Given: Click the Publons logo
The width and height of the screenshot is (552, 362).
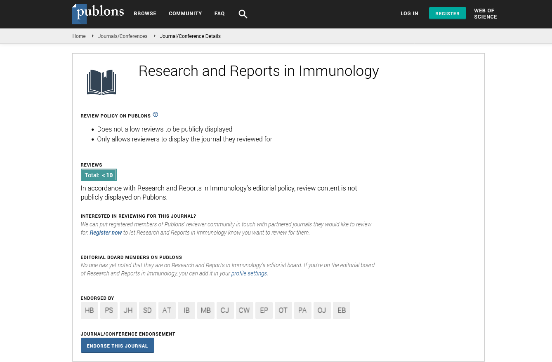Looking at the screenshot, I should [x=98, y=13].
